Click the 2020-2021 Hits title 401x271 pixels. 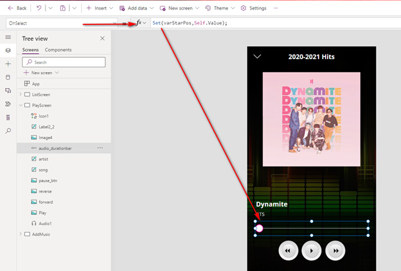point(311,57)
